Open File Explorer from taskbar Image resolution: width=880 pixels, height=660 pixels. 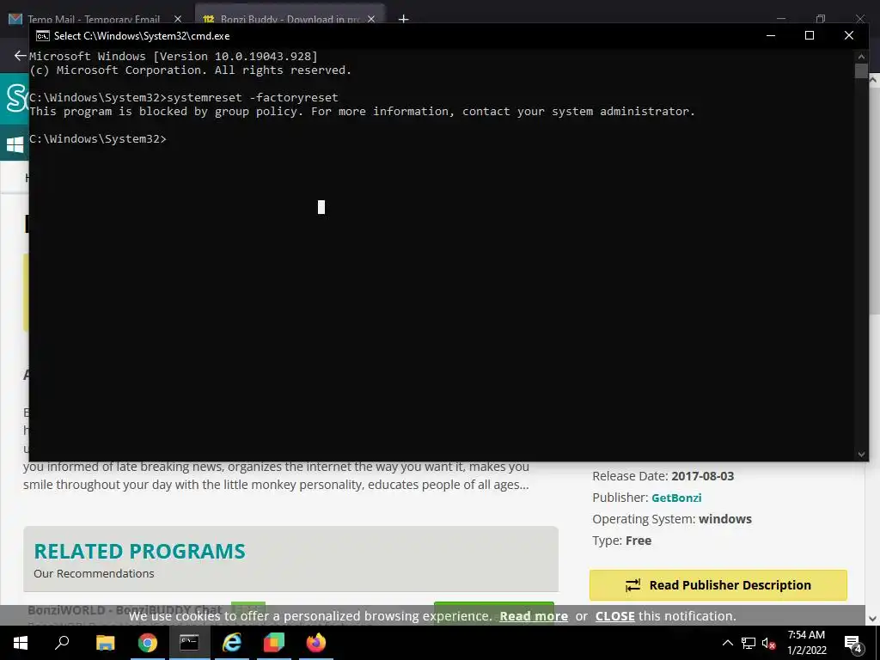coord(105,643)
